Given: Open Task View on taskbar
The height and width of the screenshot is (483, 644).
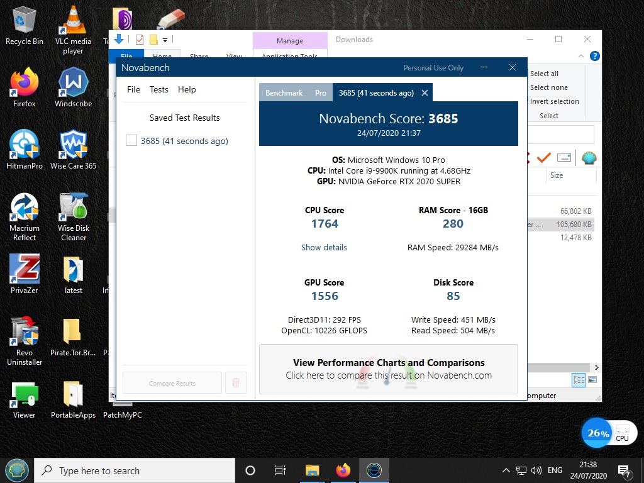Looking at the screenshot, I should (280, 470).
